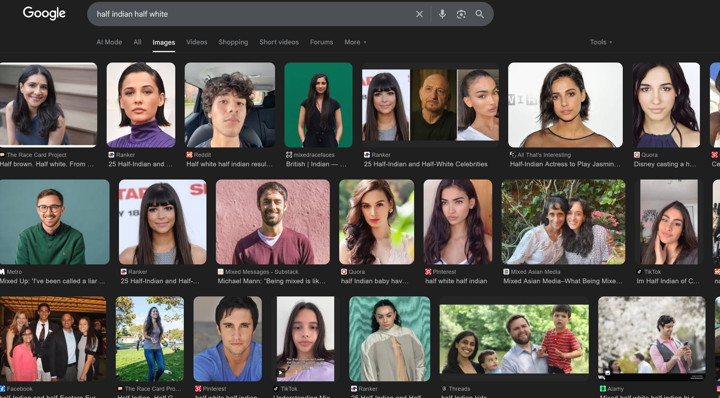
Task: Clear the search query with the X icon
Action: [419, 14]
